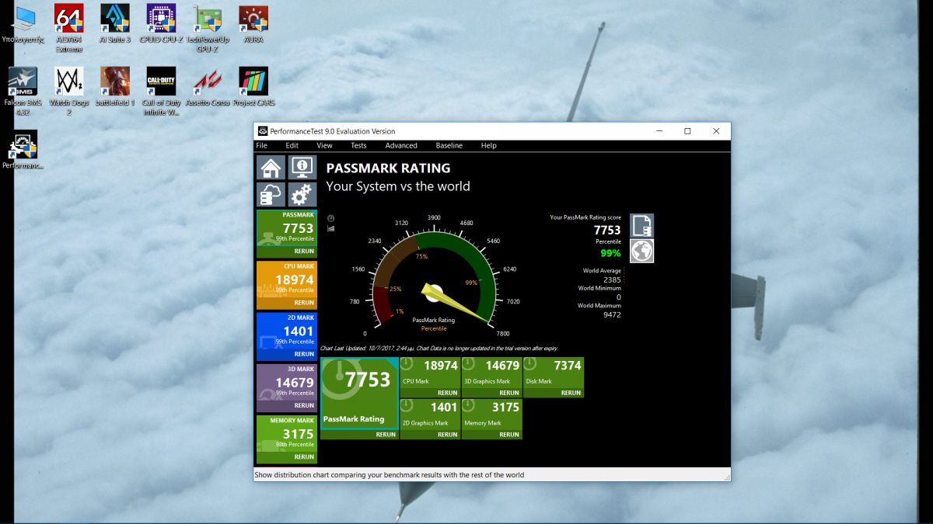Open Project CARS desktop shortcut
Viewport: 933px width, 524px height.
click(x=253, y=87)
